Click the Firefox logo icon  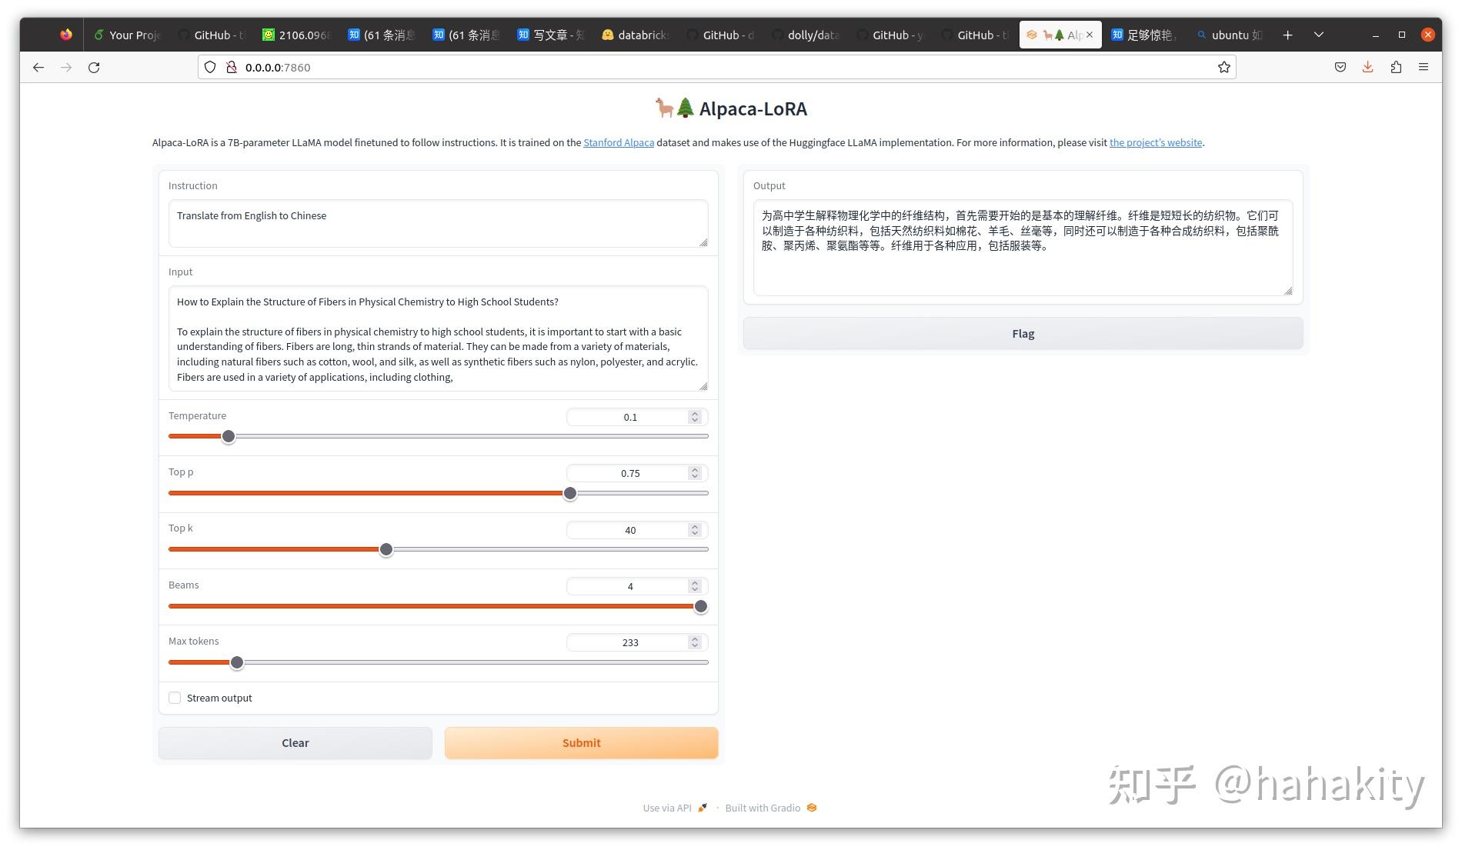(66, 35)
